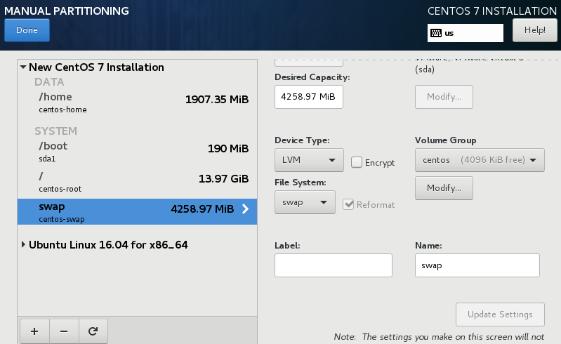
Task: Reload storage configuration with refresh icon
Action: (x=93, y=331)
